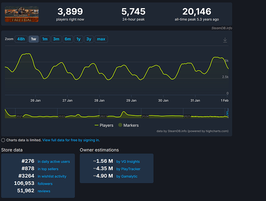Click the game's Free Trial thumbnail
Viewport: 266px width, 201px height.
tap(22, 14)
